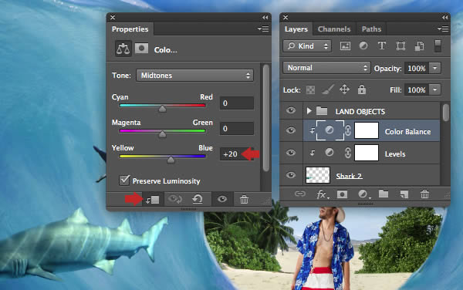Collapse the Properties panel with double arrows
Viewport: 463px width, 290px height.
265,18
